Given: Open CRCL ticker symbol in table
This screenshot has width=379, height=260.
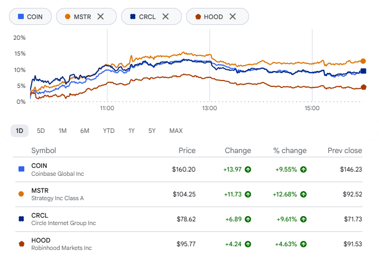Looking at the screenshot, I should (40, 216).
